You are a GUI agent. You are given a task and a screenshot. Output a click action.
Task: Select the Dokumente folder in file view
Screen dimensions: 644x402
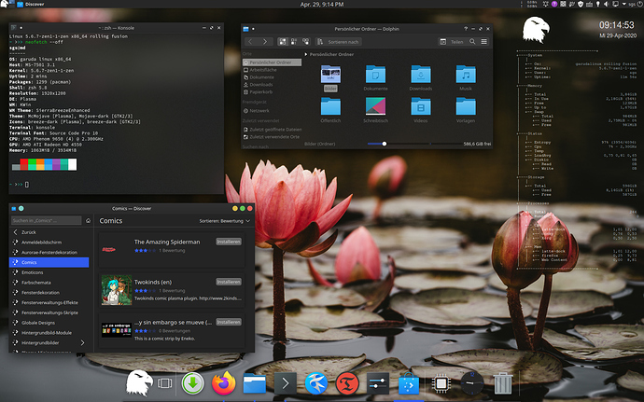(x=375, y=75)
